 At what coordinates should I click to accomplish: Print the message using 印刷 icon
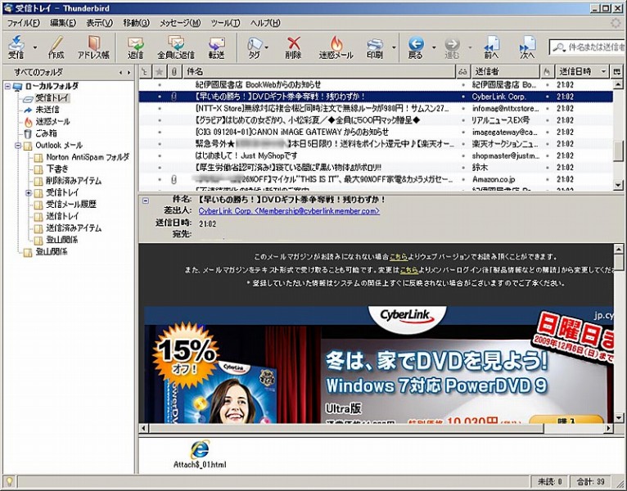click(x=374, y=47)
